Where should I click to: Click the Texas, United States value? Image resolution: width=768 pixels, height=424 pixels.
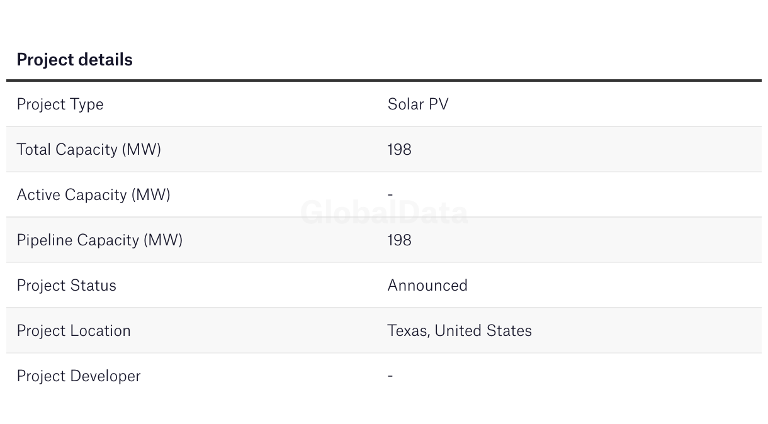click(460, 331)
